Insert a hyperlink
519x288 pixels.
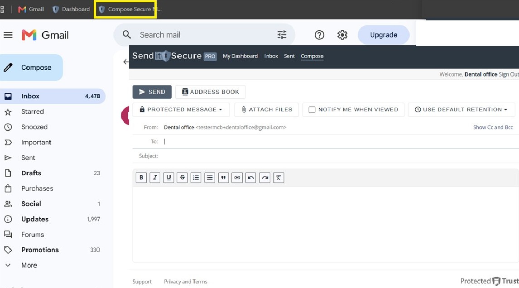[x=237, y=178]
